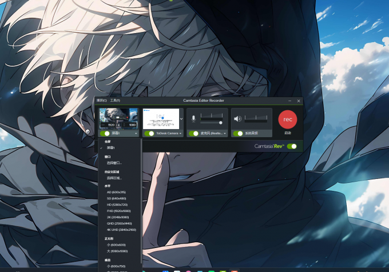Image resolution: width=389 pixels, height=272 pixels.
Task: Toggle the 系统音频 system audio switch
Action: [x=238, y=134]
